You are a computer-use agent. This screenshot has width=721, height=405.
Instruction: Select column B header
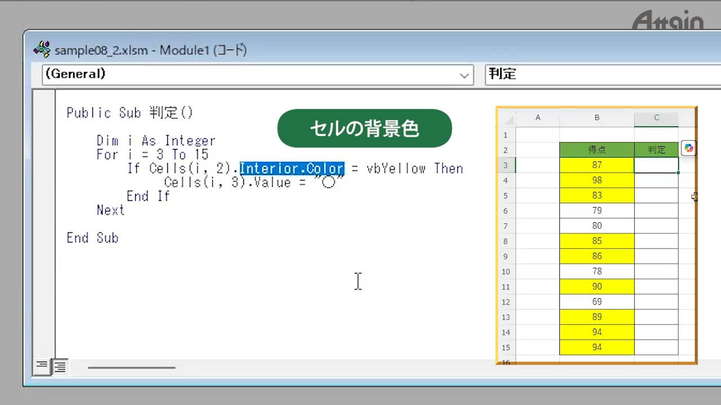597,118
